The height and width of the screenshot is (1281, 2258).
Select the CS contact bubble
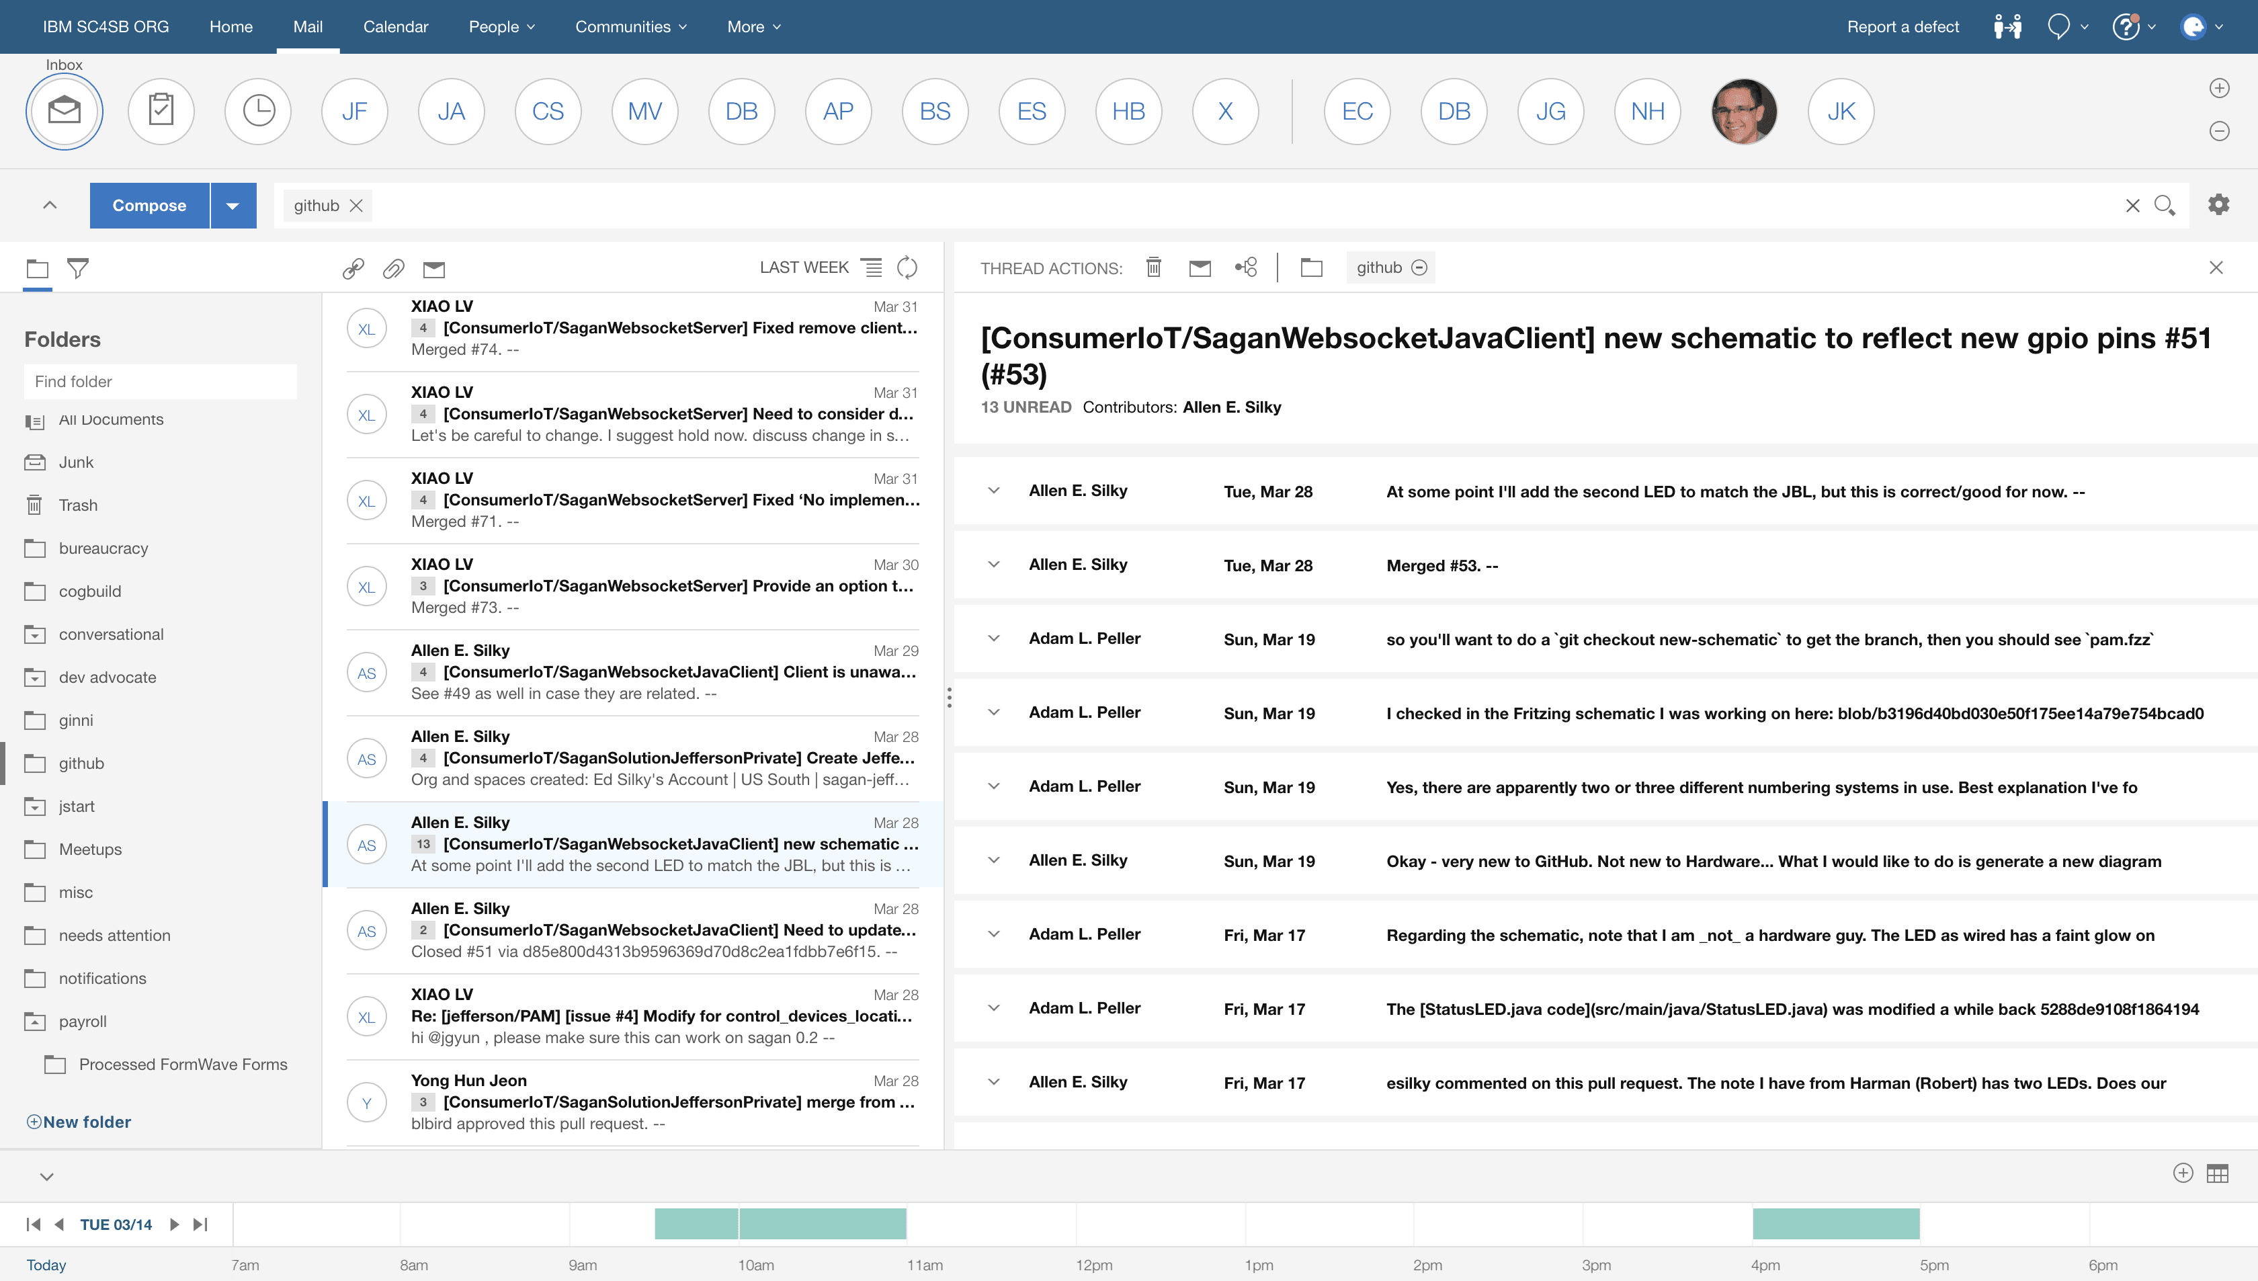pos(548,112)
